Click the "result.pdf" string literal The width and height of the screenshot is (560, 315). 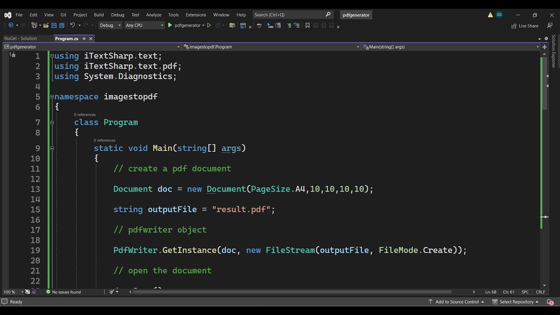(241, 210)
